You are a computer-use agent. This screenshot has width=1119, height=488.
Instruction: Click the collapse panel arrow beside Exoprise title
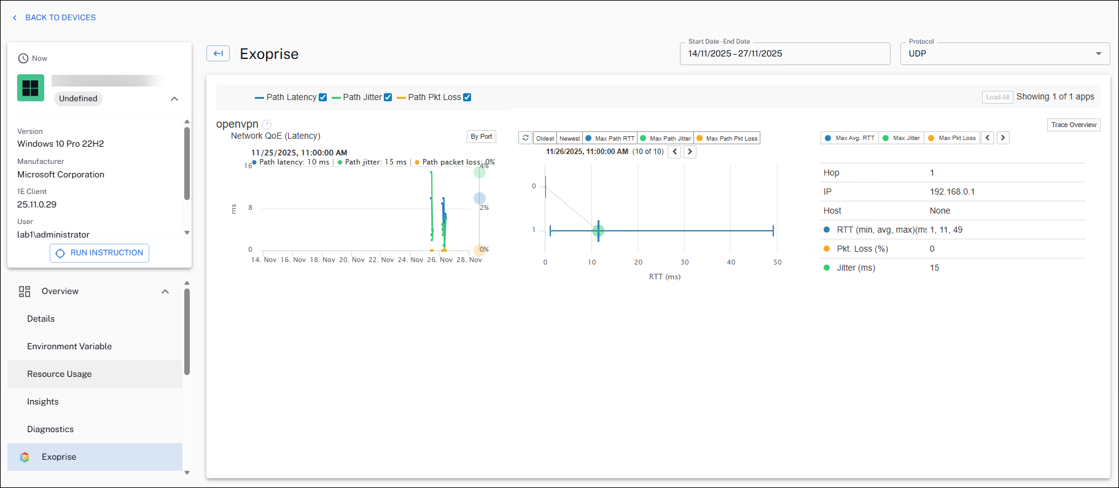pos(218,53)
